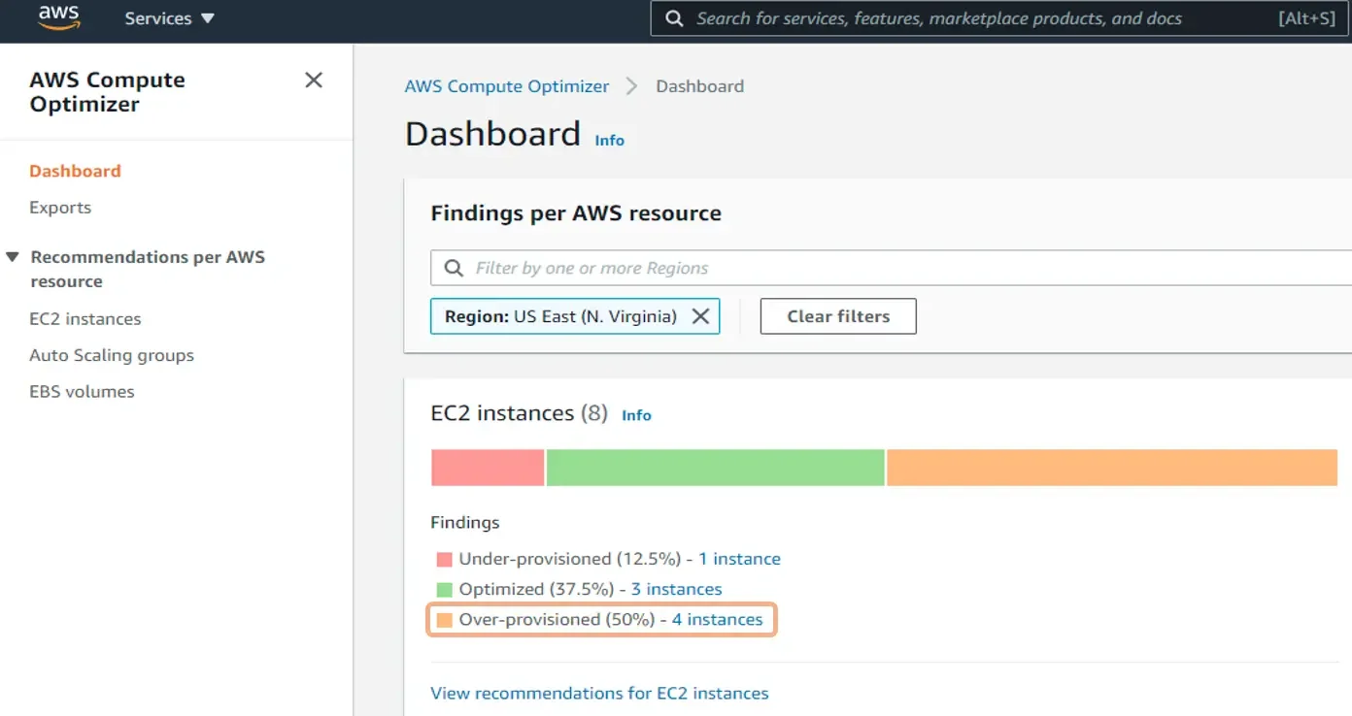Open the AWS Compute Optimizer breadcrumb link
The image size is (1352, 716).
507,86
